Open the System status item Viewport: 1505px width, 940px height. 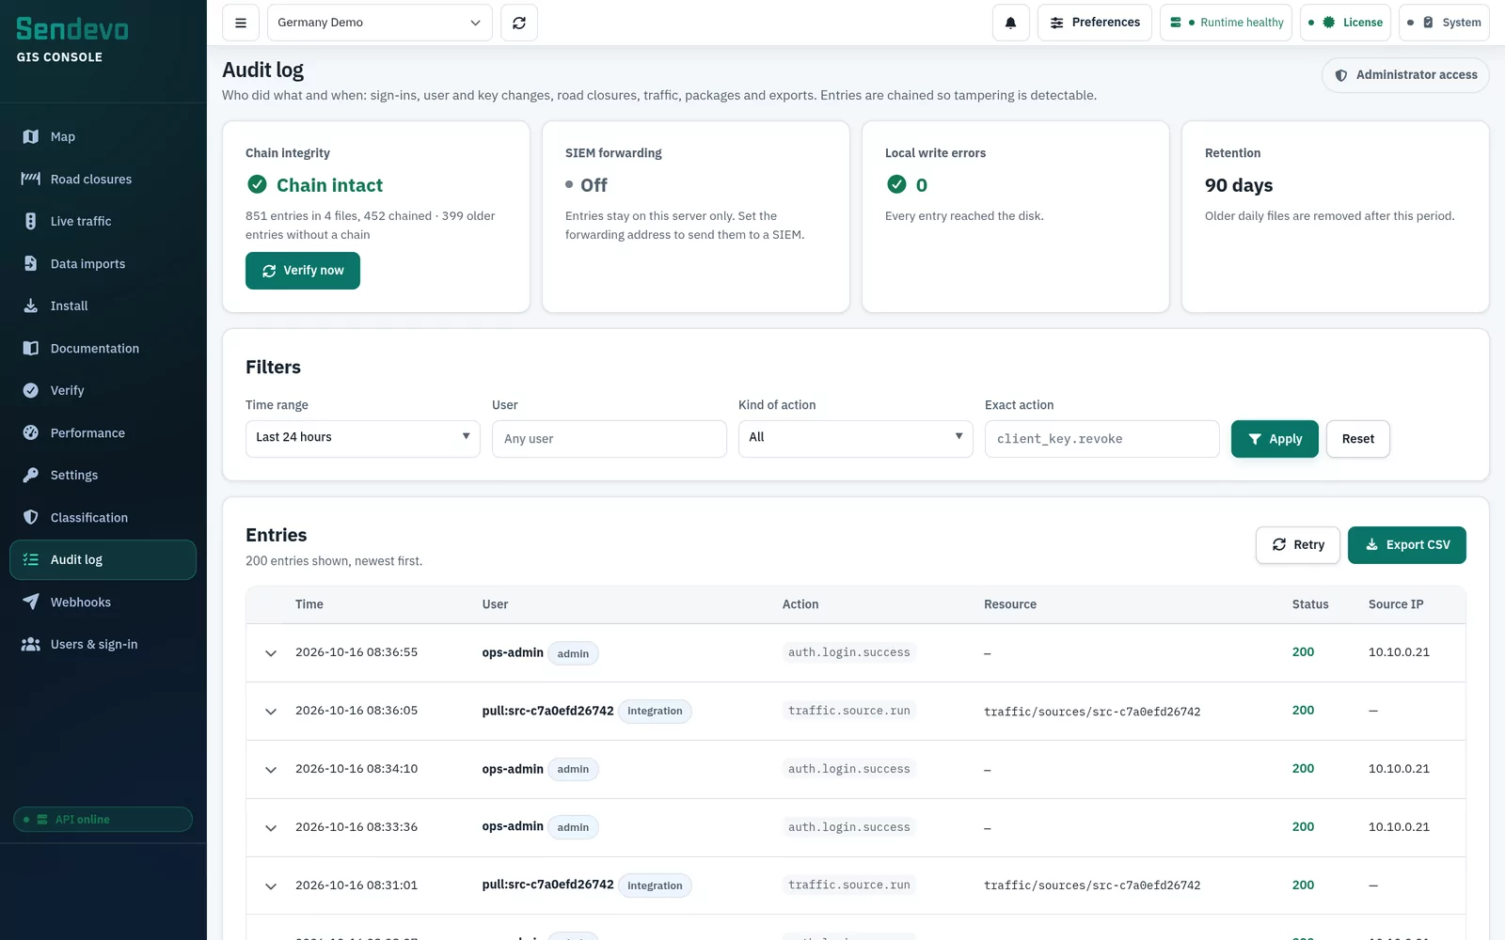click(x=1444, y=23)
